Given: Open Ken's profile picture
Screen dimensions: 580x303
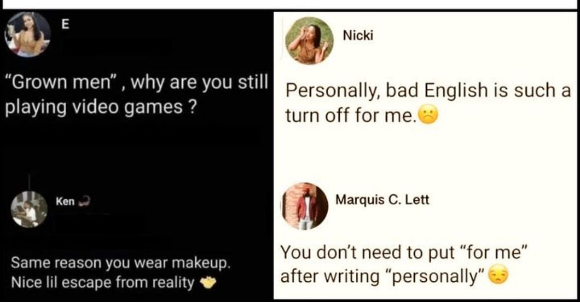Looking at the screenshot, I should (29, 209).
